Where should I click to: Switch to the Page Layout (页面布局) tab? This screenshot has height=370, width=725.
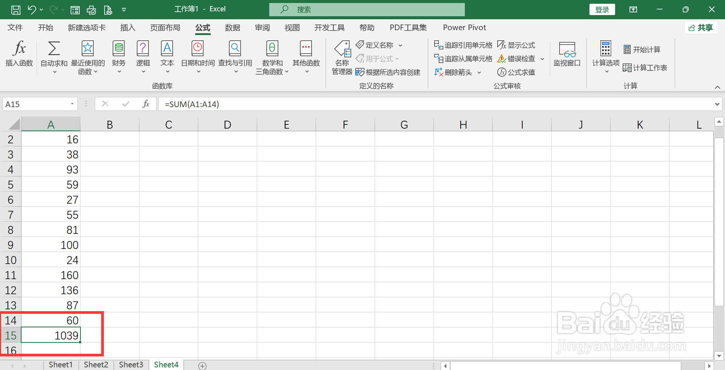(165, 28)
